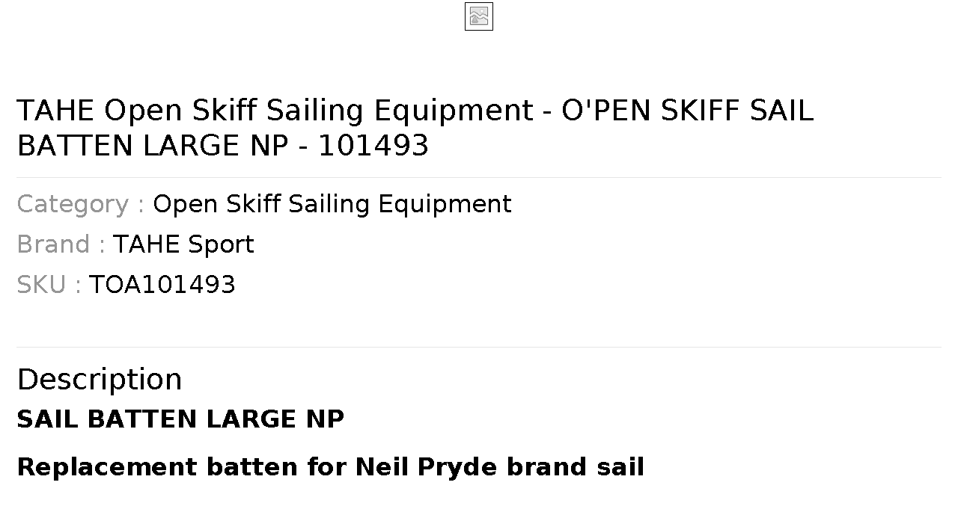The width and height of the screenshot is (958, 509).
Task: Open the Open Skiff Sailing Equipment category link
Action: 332,204
